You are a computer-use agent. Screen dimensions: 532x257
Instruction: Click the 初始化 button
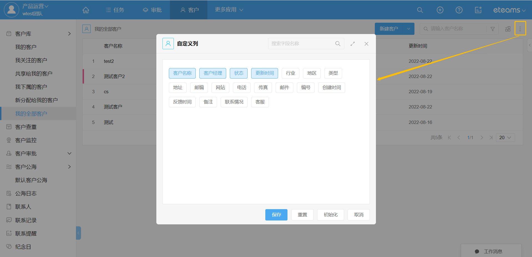pyautogui.click(x=330, y=215)
